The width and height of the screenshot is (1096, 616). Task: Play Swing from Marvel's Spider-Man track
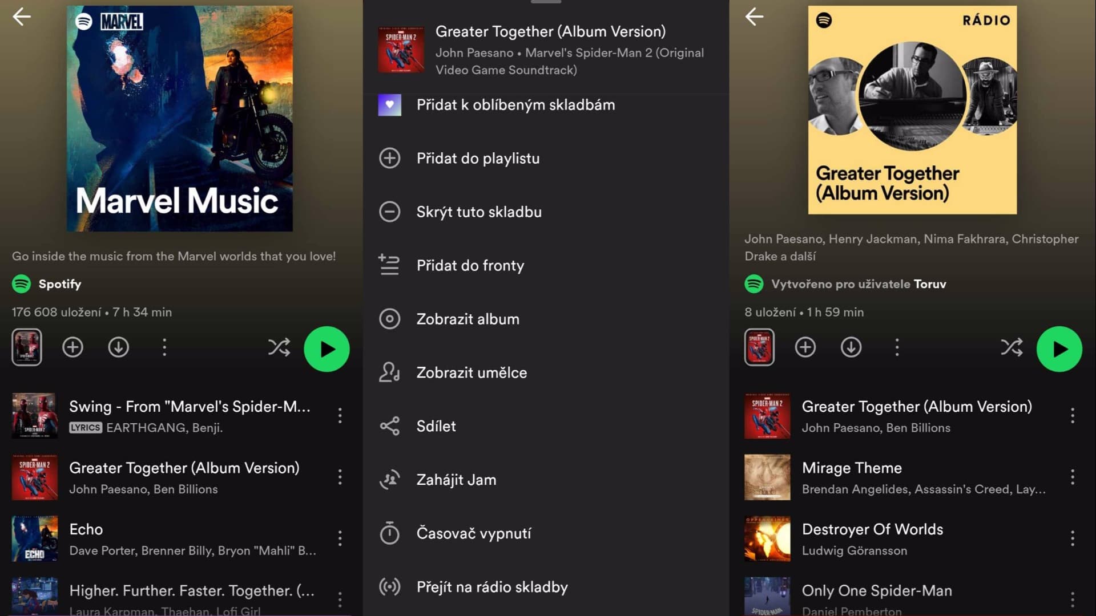(180, 416)
